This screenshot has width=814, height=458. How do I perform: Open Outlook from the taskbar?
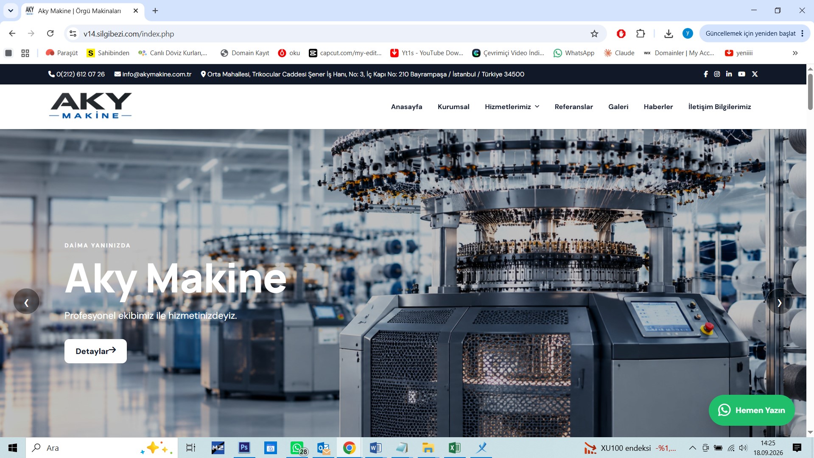tap(324, 448)
